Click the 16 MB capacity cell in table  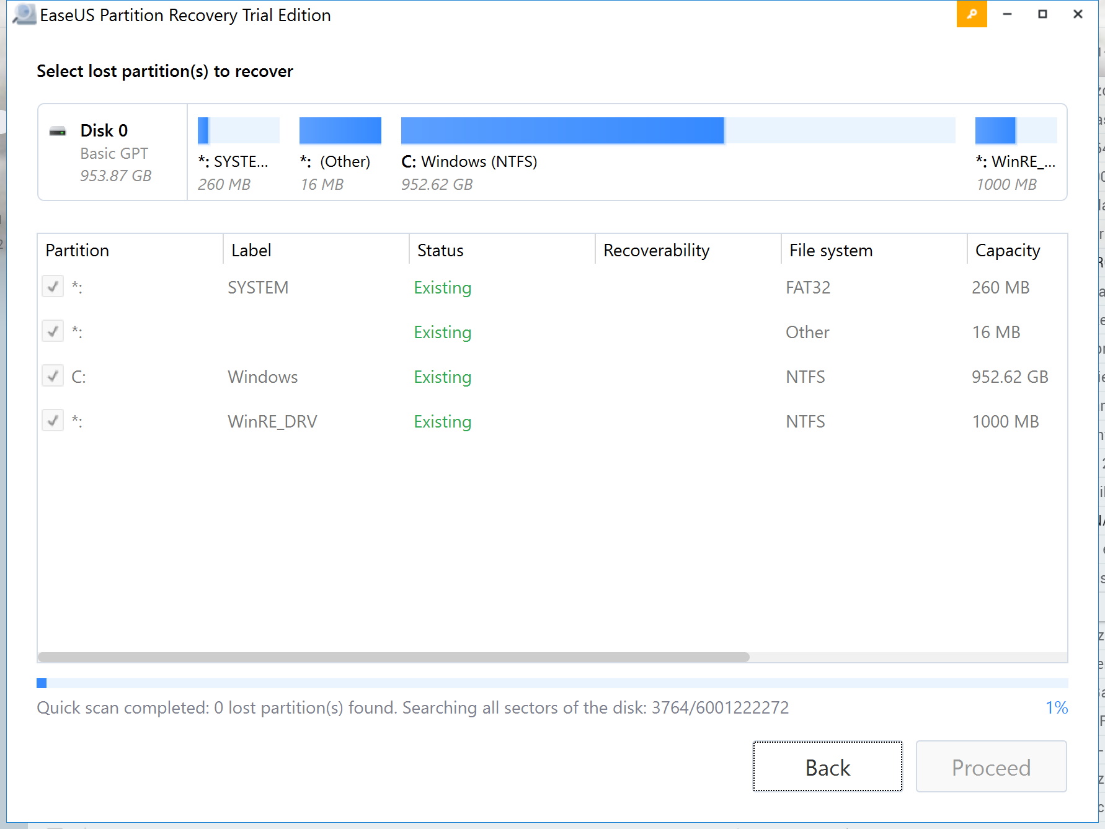[x=996, y=332]
